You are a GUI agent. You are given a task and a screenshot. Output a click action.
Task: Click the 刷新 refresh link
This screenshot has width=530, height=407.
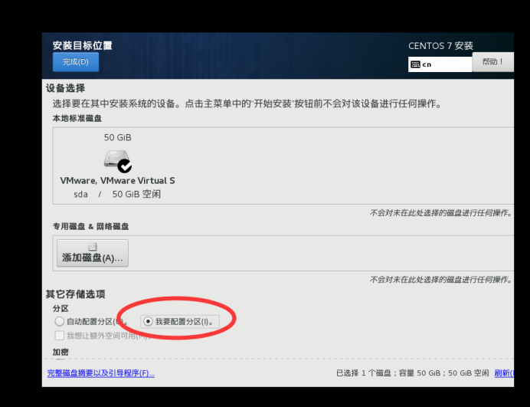pyautogui.click(x=504, y=373)
